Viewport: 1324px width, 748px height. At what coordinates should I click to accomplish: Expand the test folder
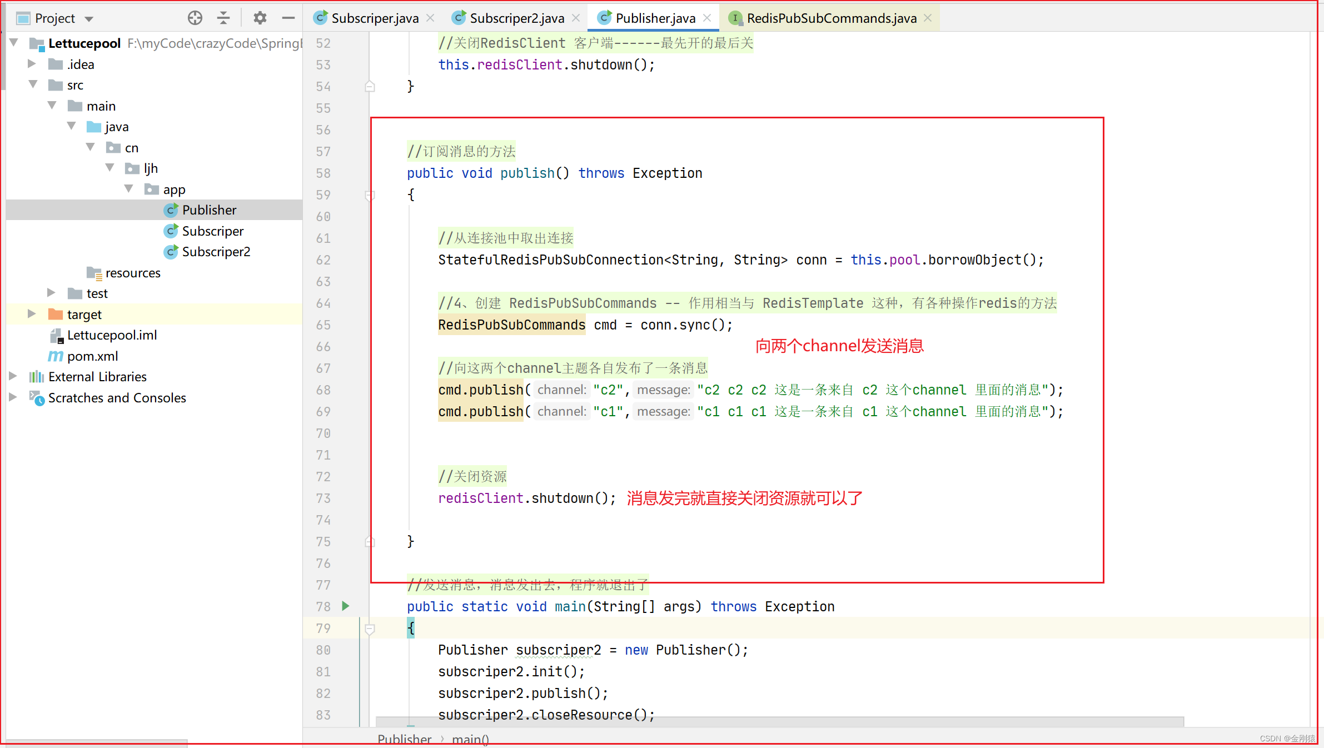[51, 293]
